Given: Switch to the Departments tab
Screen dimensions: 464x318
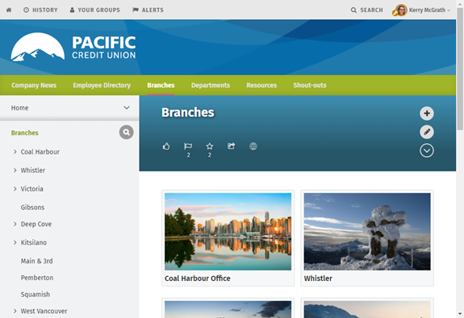Looking at the screenshot, I should coord(211,85).
